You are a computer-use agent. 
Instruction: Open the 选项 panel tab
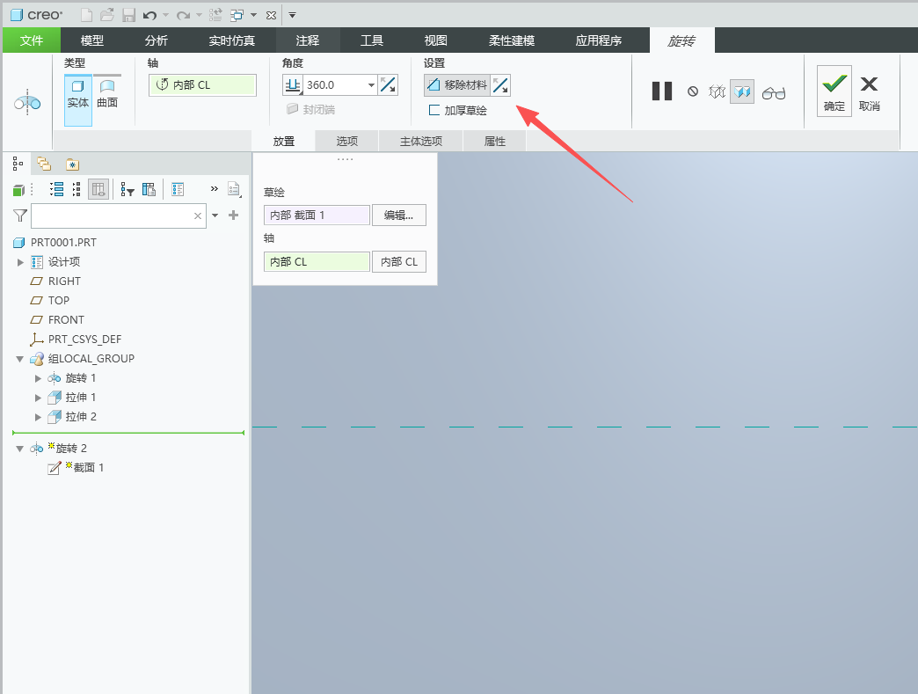[347, 141]
